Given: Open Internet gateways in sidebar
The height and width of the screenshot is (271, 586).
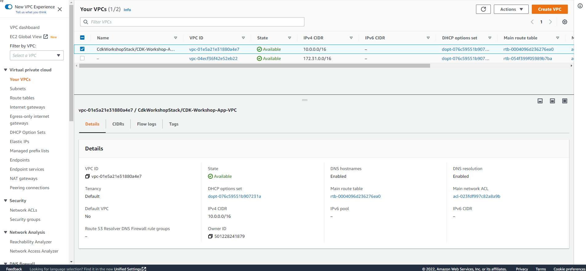Looking at the screenshot, I should (27, 107).
